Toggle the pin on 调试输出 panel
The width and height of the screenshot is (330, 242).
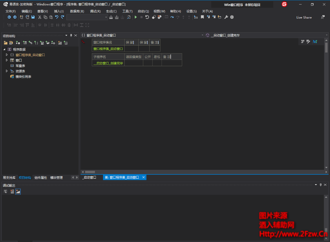point(320,185)
